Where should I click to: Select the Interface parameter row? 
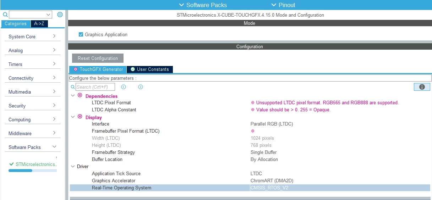250,124
